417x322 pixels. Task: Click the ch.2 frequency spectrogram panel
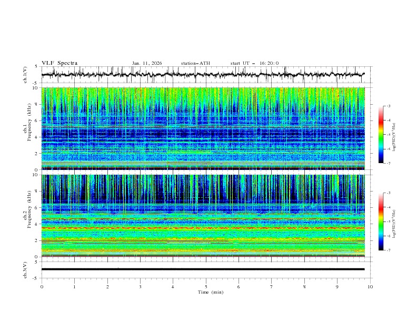203,216
